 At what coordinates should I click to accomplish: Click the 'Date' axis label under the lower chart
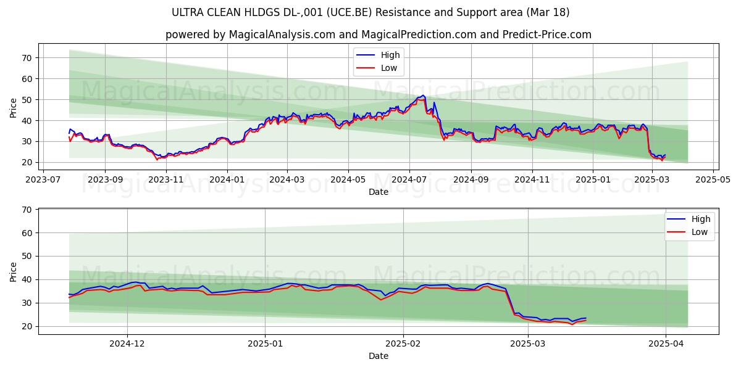[x=379, y=356]
